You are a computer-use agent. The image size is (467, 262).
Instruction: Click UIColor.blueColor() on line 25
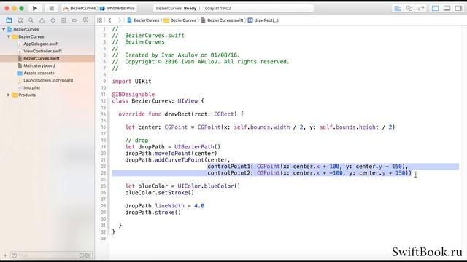pyautogui.click(x=209, y=186)
